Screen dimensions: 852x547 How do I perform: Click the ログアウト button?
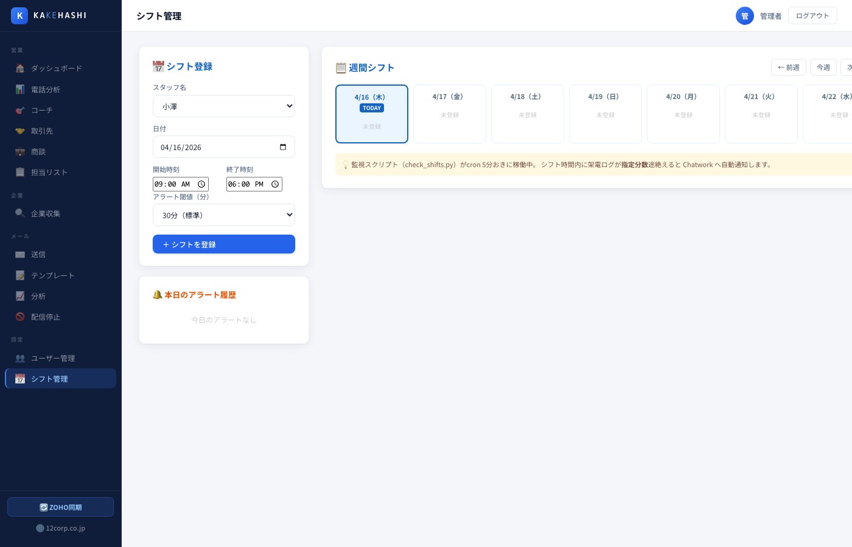[x=812, y=16]
